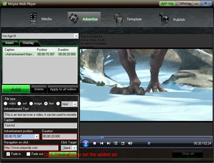Select the Advertise cube icon

73,18
